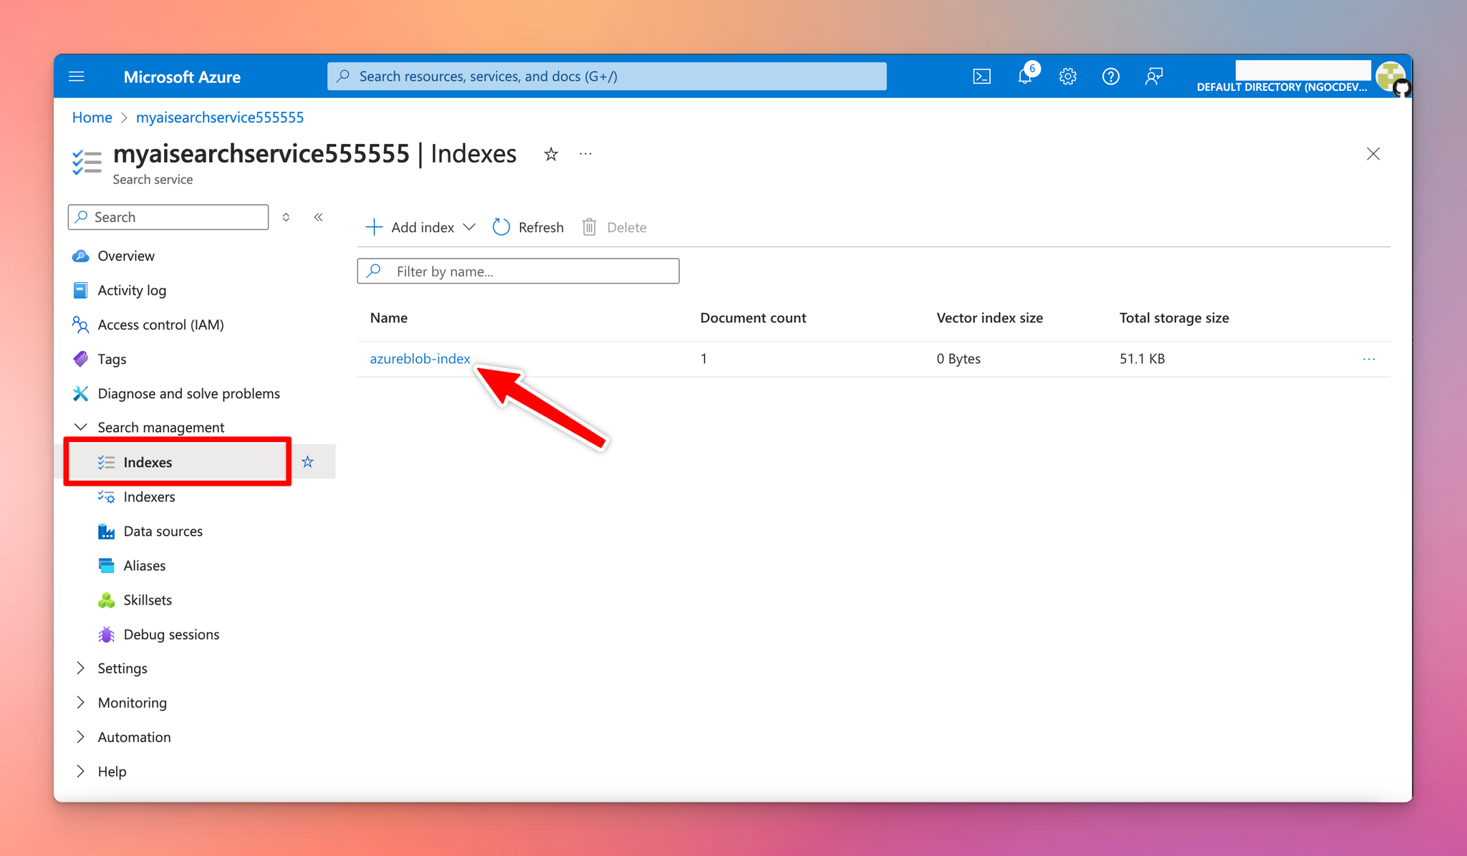Click the myaisearchservice555555 breadcrumb
The width and height of the screenshot is (1467, 856).
(220, 117)
